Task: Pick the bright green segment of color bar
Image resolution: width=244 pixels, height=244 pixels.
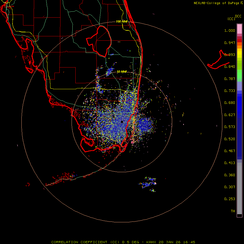Action: [239, 74]
